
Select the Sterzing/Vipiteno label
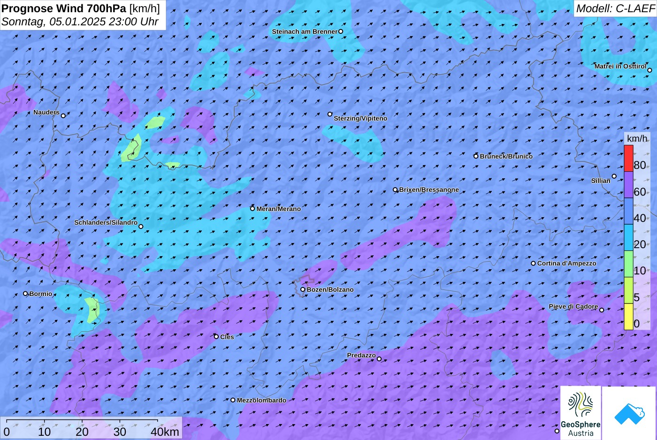click(x=360, y=118)
